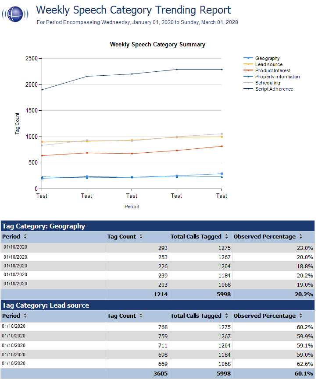Select Geography Tag Count value 293
This screenshot has height=379, width=318.
[x=163, y=248]
